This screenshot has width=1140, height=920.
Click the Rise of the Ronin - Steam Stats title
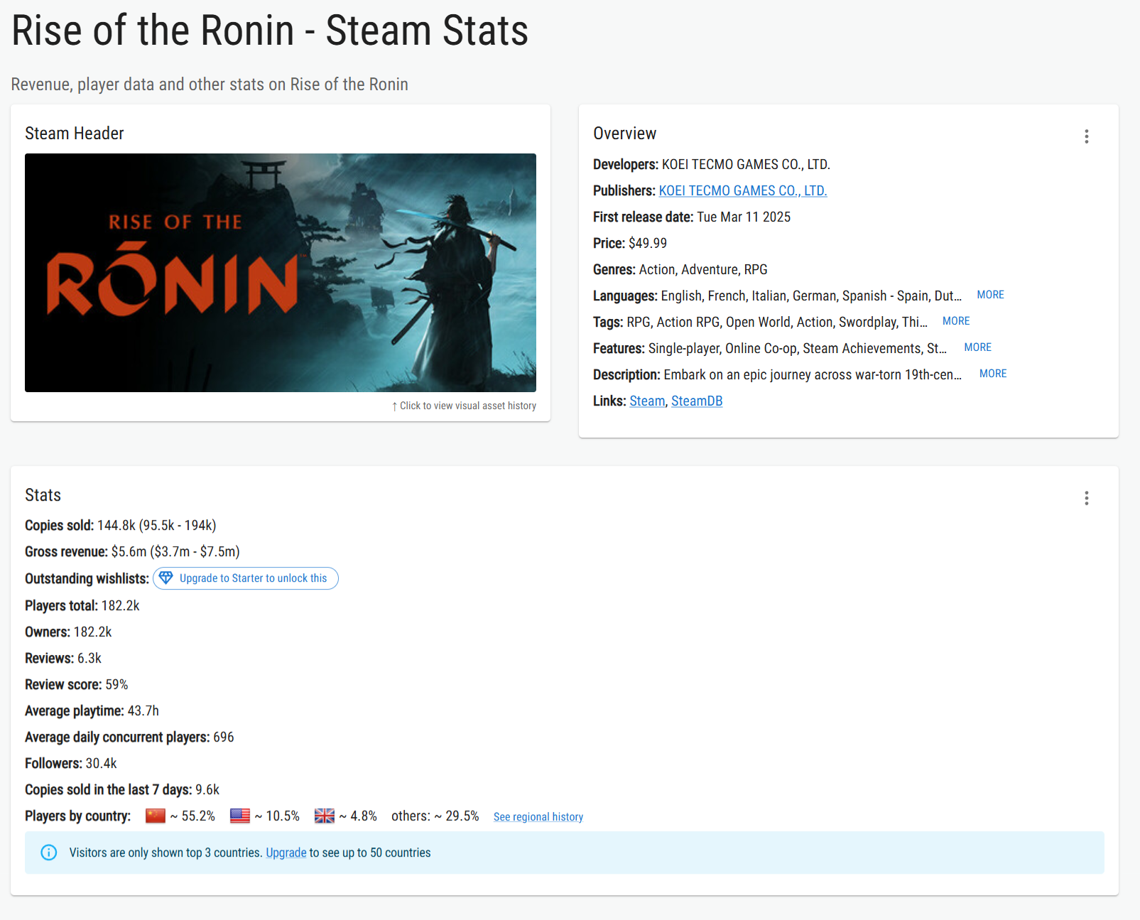click(270, 31)
